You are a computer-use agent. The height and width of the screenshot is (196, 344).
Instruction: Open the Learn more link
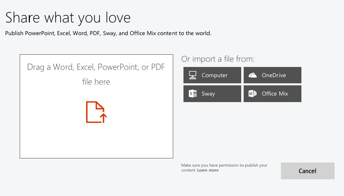tap(208, 170)
